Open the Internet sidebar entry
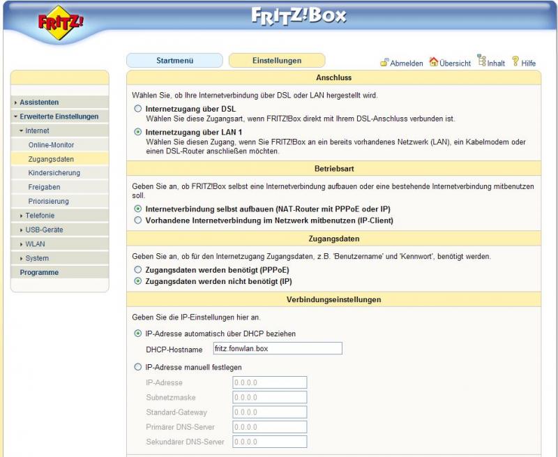Image resolution: width=558 pixels, height=457 pixels. pyautogui.click(x=60, y=130)
